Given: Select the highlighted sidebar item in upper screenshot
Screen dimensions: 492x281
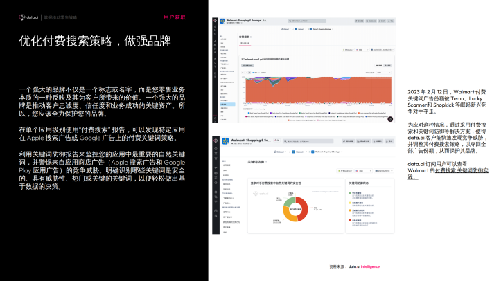Looking at the screenshot, I should point(227,104).
